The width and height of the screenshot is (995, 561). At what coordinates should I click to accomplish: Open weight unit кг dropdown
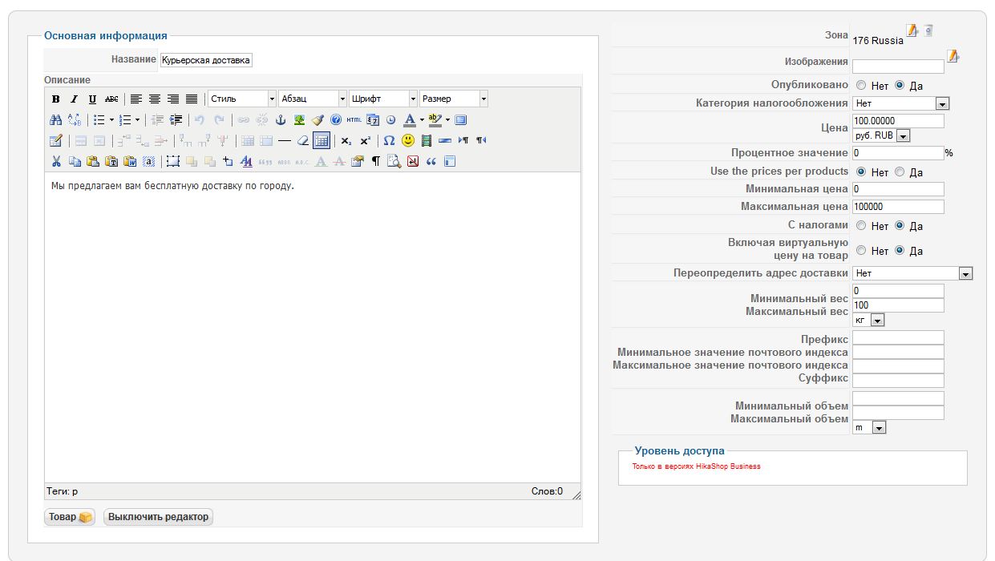pos(868,320)
